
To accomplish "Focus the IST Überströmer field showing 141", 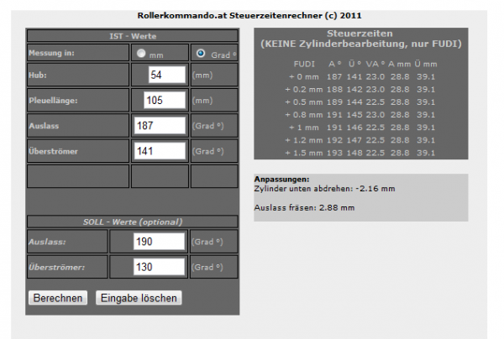I will pos(160,151).
